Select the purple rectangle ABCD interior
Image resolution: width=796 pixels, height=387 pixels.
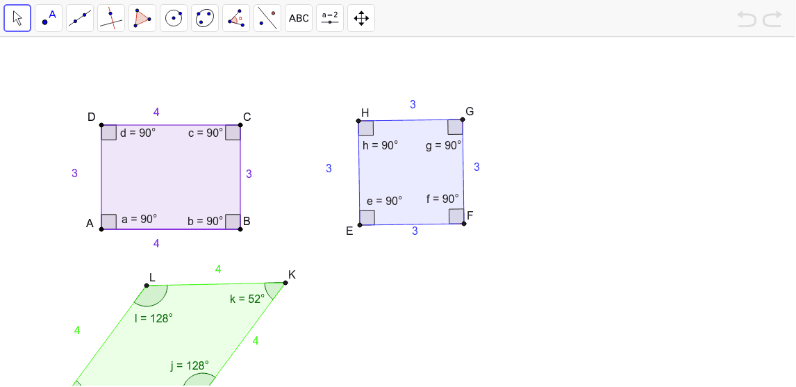click(x=171, y=176)
